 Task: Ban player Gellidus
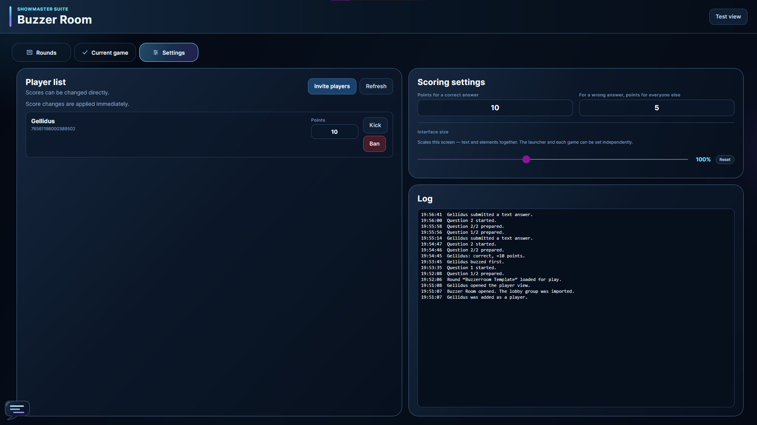point(375,144)
